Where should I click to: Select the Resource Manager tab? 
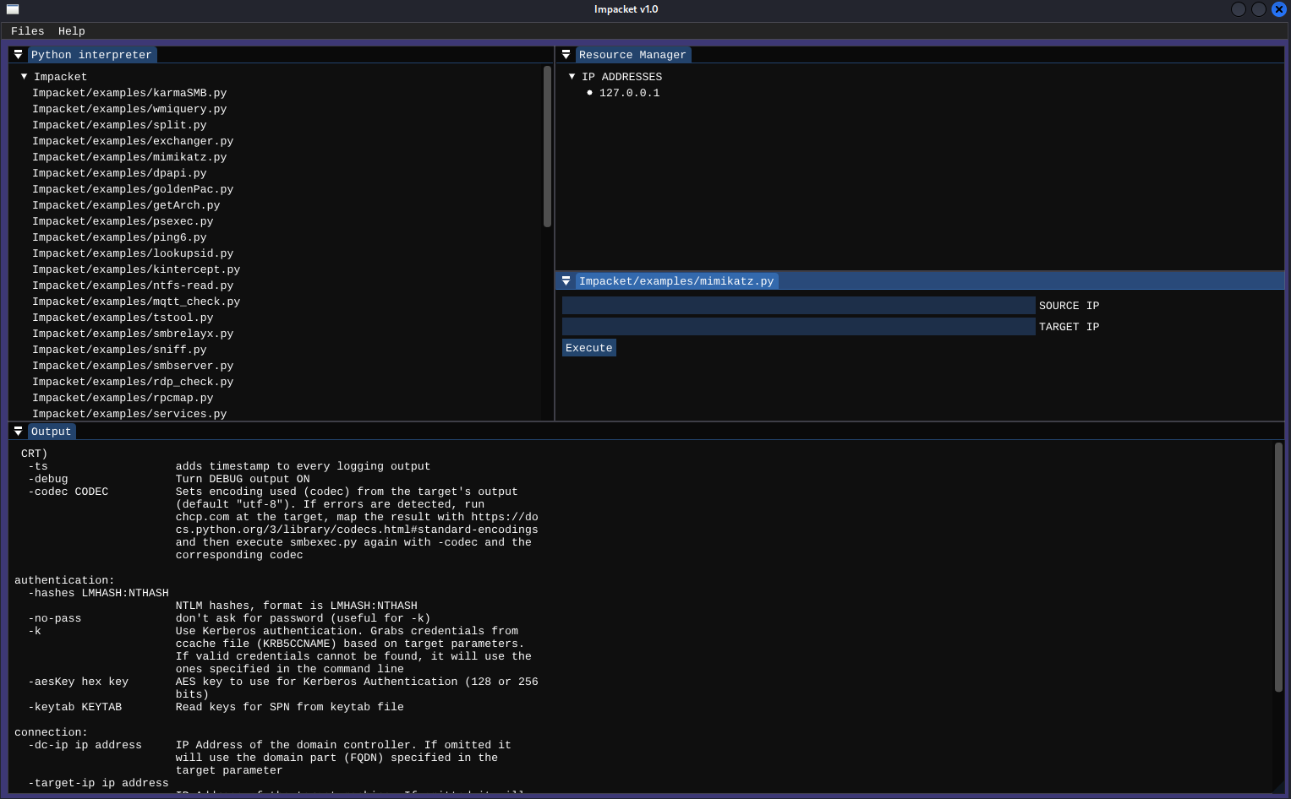click(x=632, y=55)
